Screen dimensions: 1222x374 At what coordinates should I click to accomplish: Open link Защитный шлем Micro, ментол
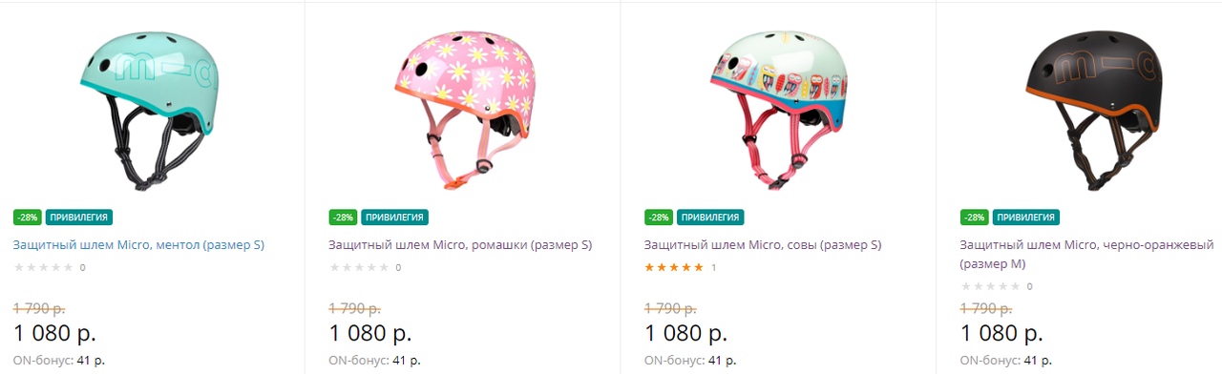click(x=139, y=245)
